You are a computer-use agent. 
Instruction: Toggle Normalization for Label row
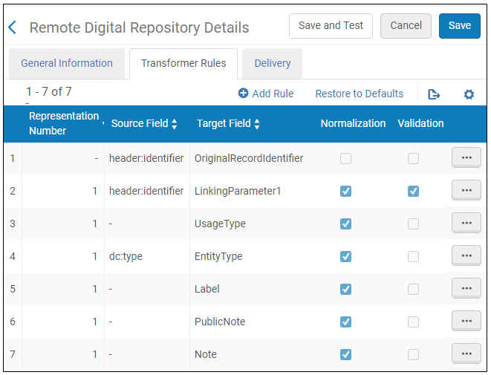(x=345, y=289)
